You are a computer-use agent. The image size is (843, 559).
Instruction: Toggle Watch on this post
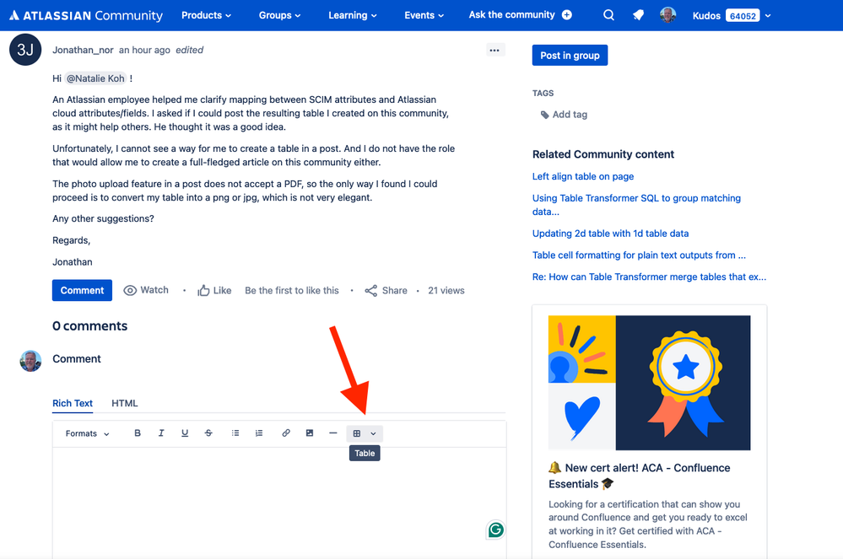tap(146, 290)
